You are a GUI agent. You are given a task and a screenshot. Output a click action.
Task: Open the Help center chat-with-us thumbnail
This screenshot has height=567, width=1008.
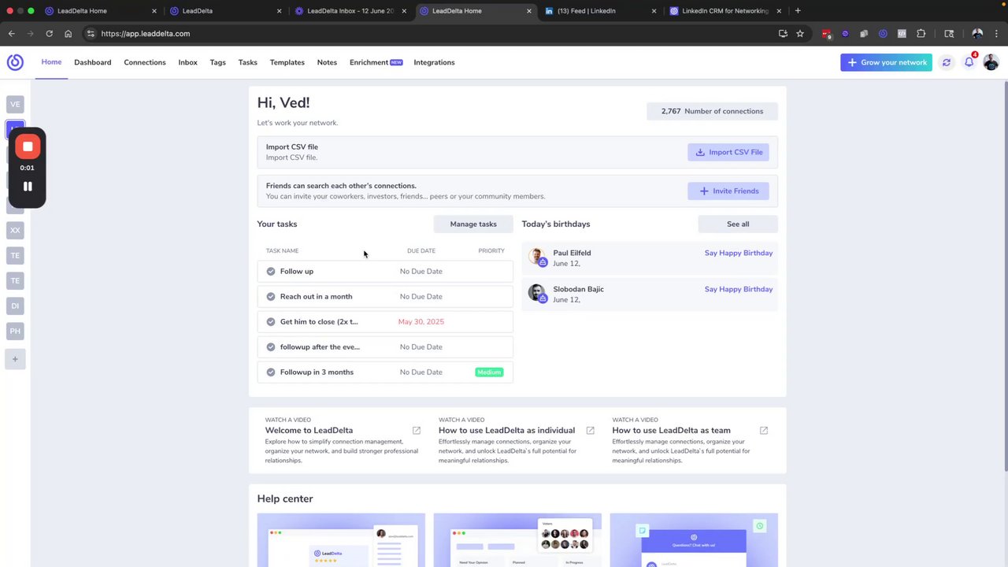click(694, 540)
